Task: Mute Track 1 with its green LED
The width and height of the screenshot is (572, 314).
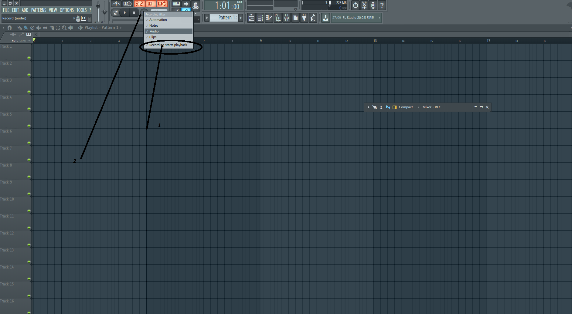Action: click(x=29, y=58)
